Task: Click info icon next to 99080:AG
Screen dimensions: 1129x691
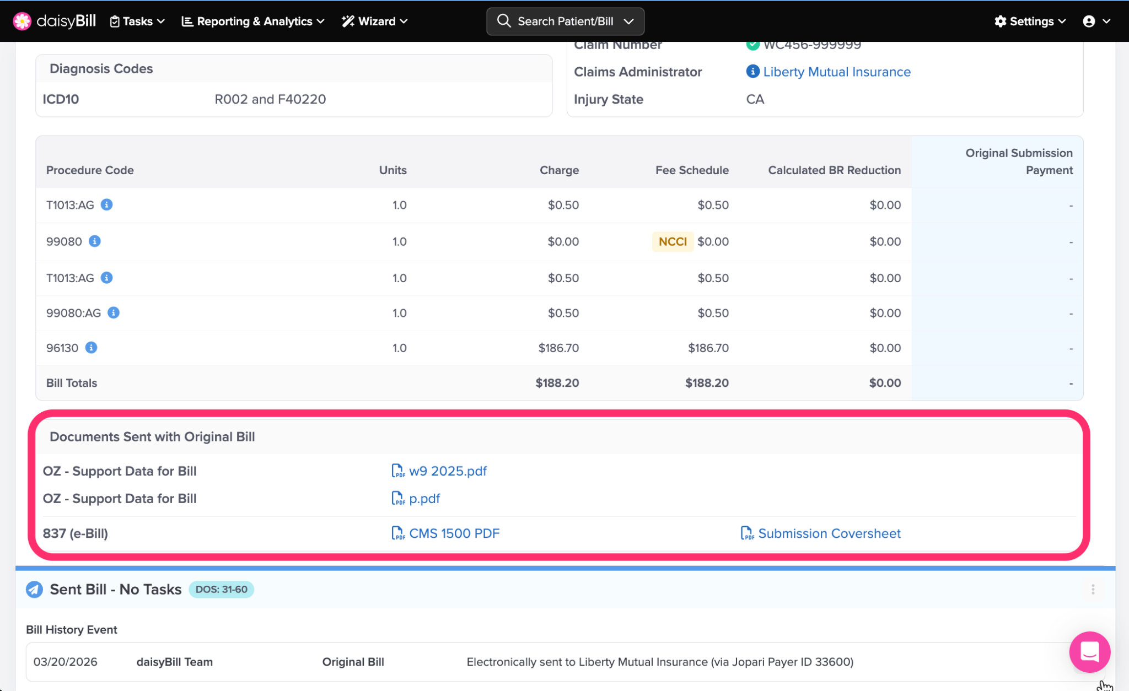Action: [114, 313]
